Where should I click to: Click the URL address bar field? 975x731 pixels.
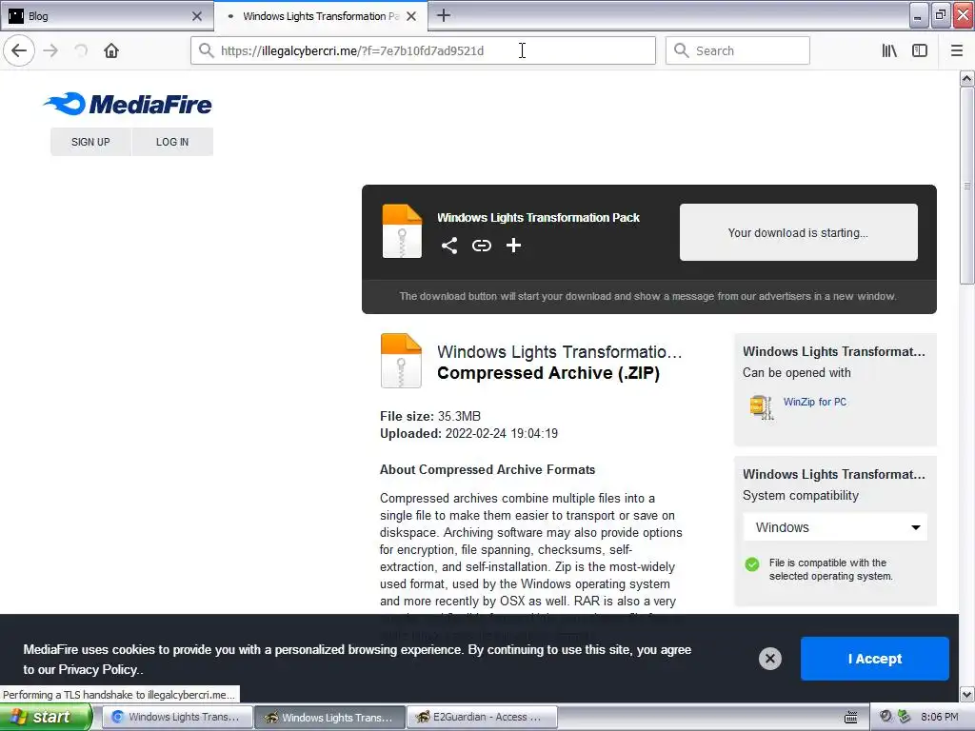(423, 50)
